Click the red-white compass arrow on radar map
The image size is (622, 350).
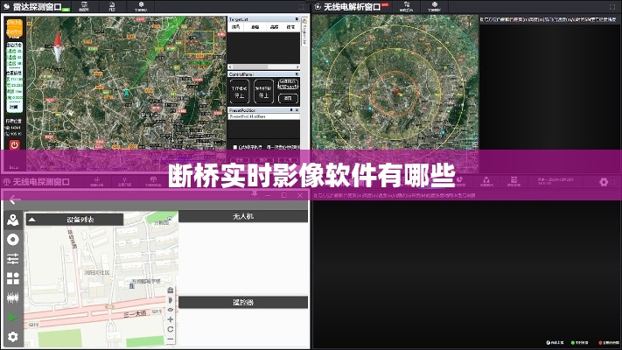(x=58, y=47)
